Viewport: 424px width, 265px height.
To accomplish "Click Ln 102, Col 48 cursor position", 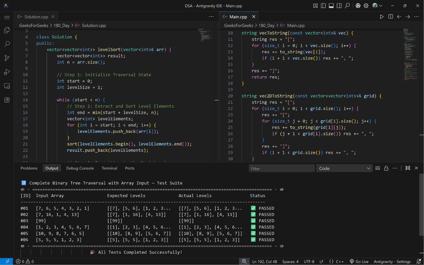I will pyautogui.click(x=265, y=261).
